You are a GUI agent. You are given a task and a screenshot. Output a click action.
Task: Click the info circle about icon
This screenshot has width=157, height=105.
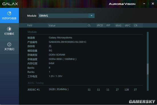(9, 44)
